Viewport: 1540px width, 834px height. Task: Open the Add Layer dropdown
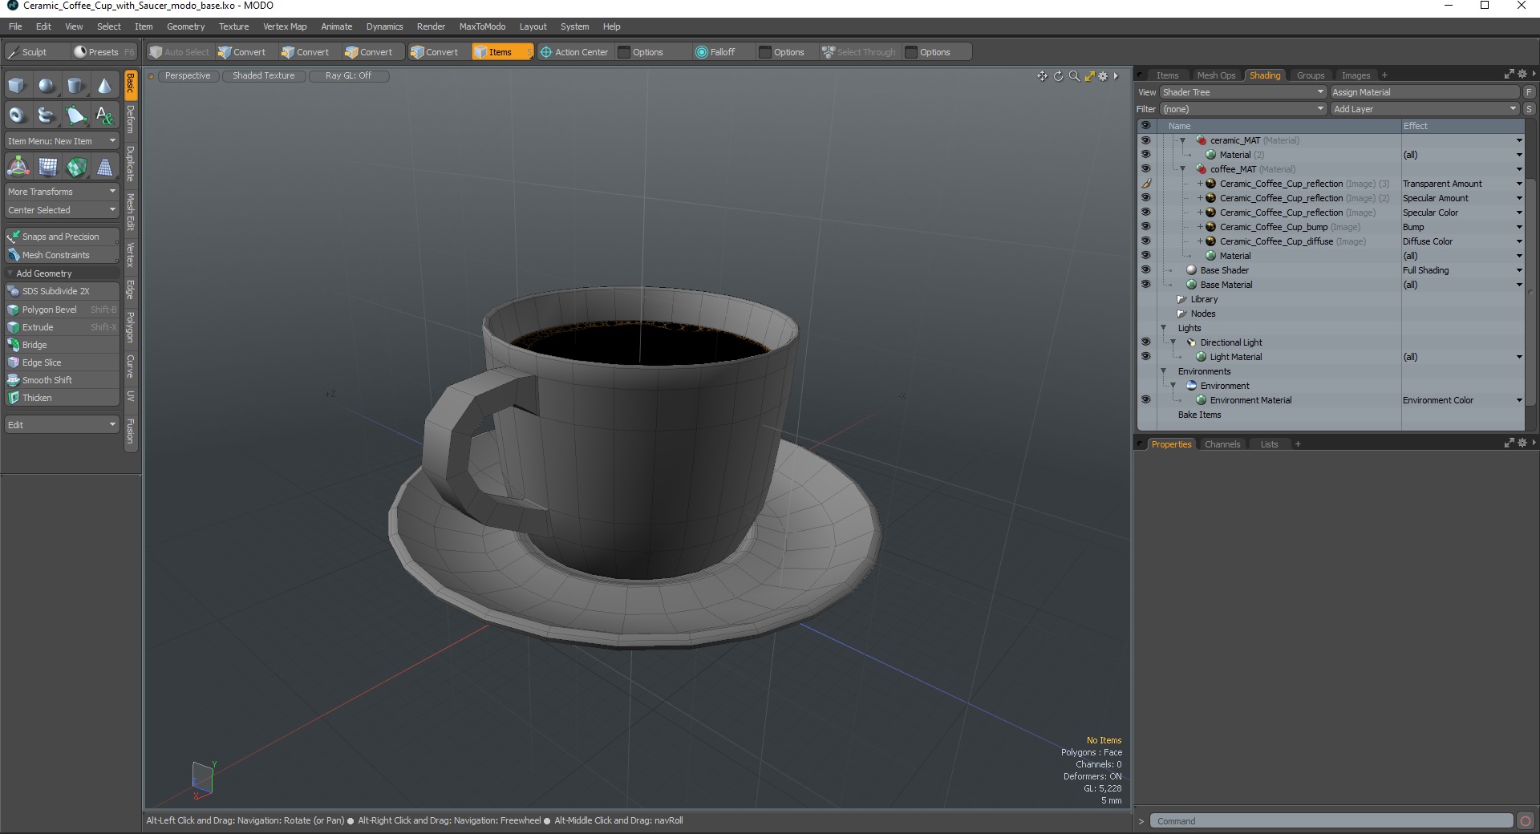coord(1425,109)
